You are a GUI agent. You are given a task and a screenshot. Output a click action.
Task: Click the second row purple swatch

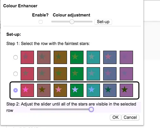[126, 74]
